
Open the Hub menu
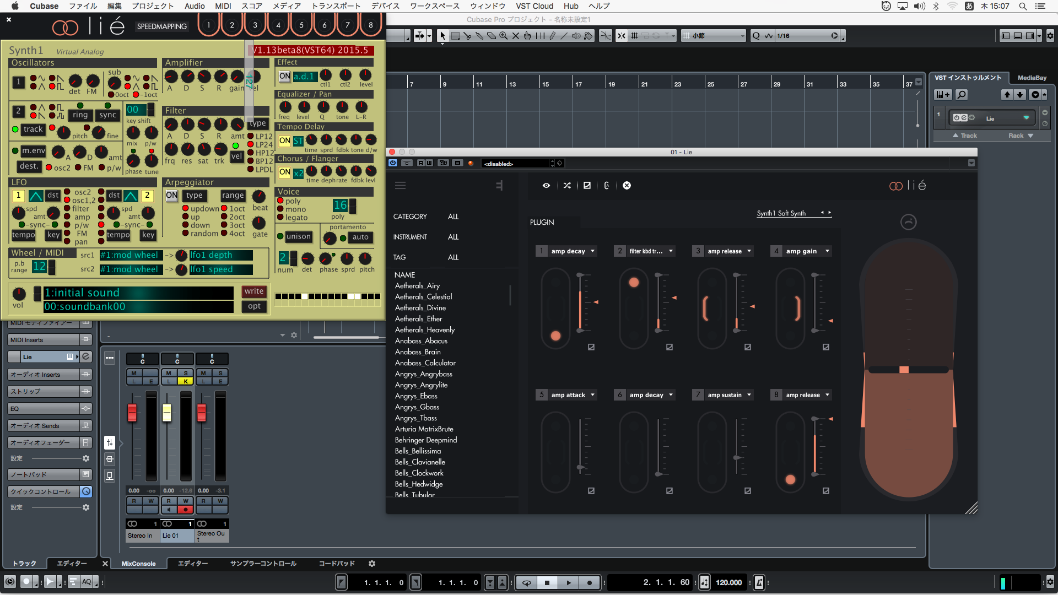[x=571, y=6]
